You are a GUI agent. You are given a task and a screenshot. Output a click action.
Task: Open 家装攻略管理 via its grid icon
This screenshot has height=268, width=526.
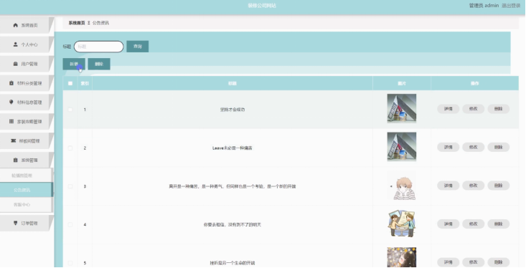11,121
